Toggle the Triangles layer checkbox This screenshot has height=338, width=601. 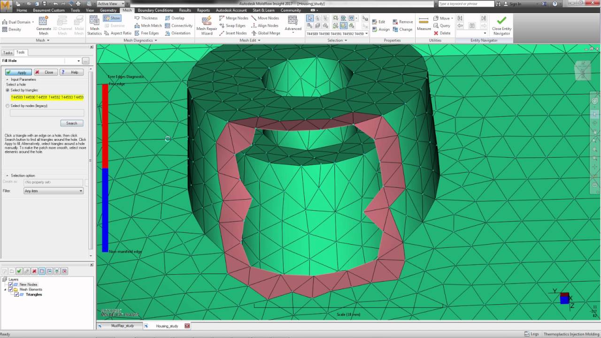[16, 295]
